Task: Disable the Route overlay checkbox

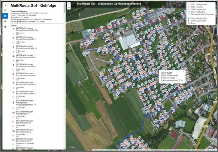Action: (189, 23)
